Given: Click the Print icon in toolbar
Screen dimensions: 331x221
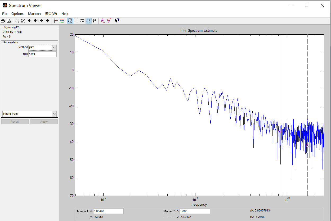Looking at the screenshot, I should 3,21.
